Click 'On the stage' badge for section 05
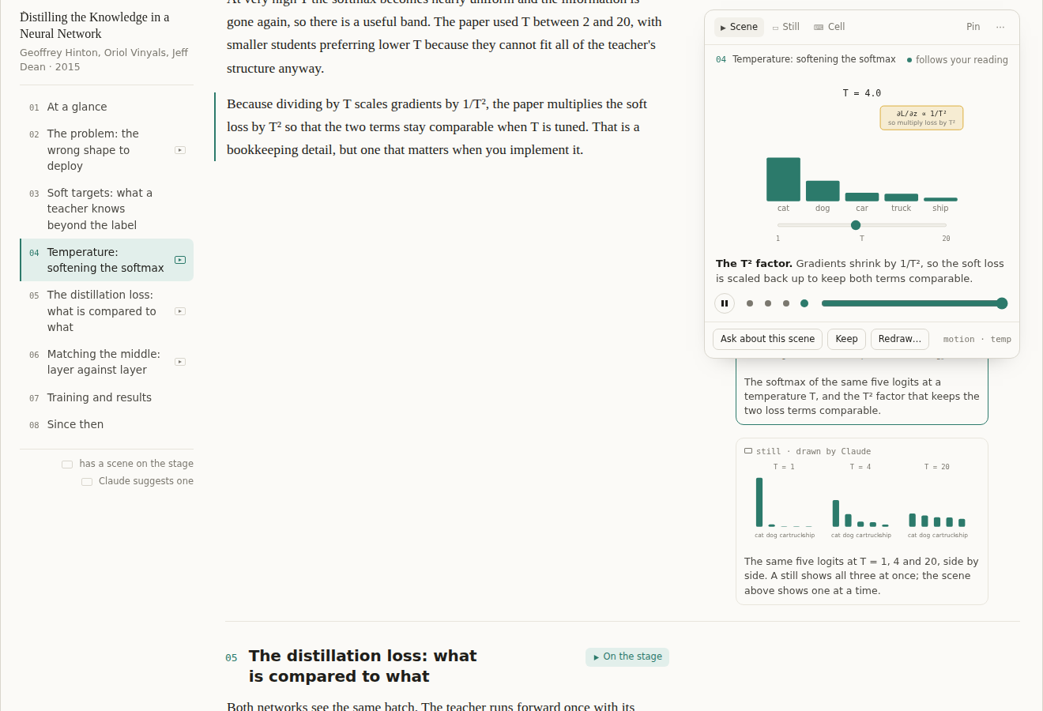The height and width of the screenshot is (711, 1043). point(627,656)
